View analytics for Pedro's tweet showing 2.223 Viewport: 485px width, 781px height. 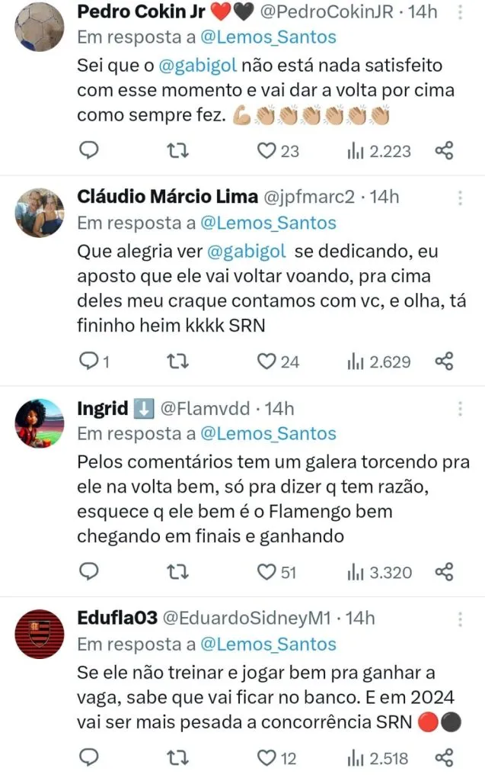click(379, 151)
